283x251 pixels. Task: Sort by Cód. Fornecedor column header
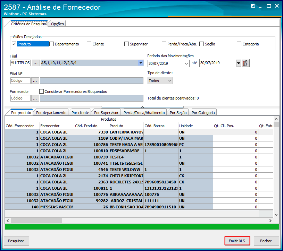click(x=22, y=126)
